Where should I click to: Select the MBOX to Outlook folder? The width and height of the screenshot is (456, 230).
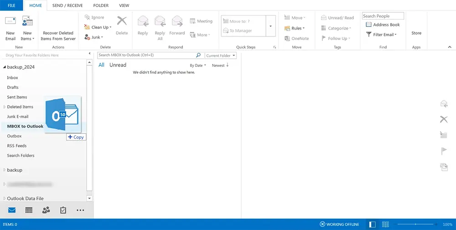point(25,126)
